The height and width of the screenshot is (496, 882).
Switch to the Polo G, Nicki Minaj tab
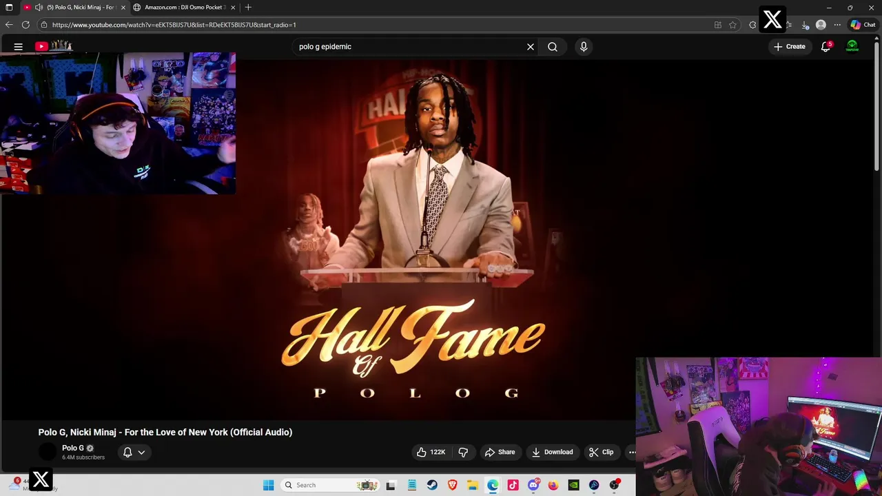74,8
